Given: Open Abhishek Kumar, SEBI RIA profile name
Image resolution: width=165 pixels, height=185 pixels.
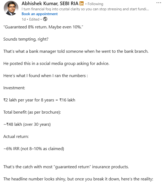Looking at the screenshot, I should click(x=50, y=4).
